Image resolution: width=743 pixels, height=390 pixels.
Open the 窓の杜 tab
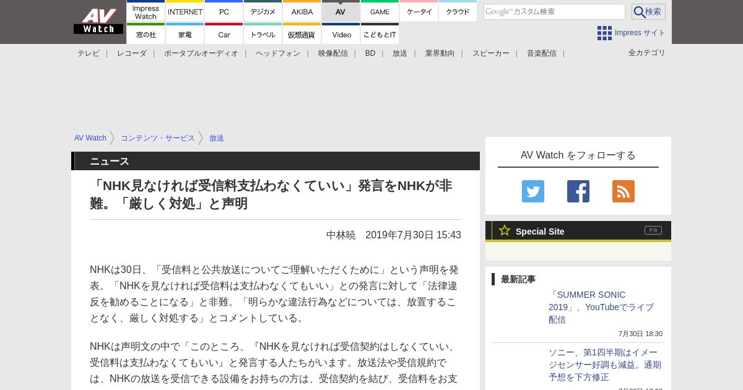(x=146, y=34)
